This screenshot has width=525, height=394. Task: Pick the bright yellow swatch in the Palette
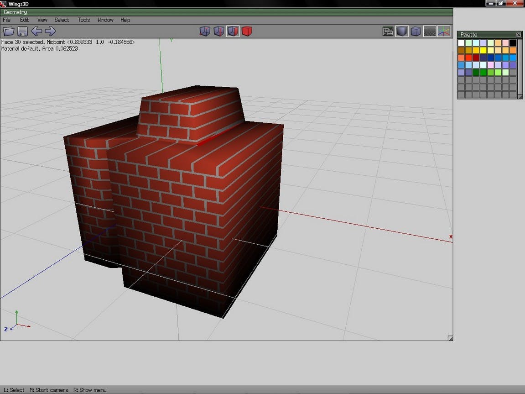tap(483, 50)
